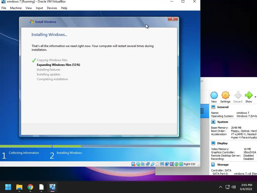Open the Machine menu
The height and width of the screenshot is (193, 257).
(x=16, y=8)
